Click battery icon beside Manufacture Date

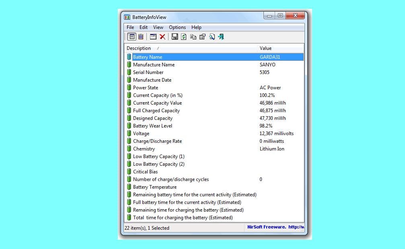click(129, 80)
